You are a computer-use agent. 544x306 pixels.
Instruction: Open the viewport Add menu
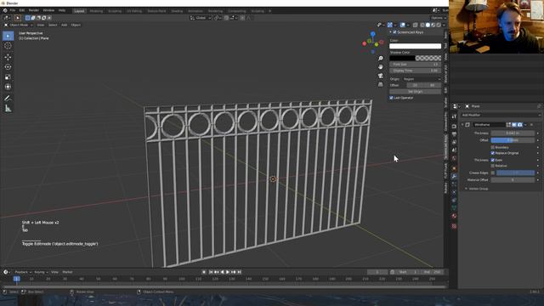[65, 25]
